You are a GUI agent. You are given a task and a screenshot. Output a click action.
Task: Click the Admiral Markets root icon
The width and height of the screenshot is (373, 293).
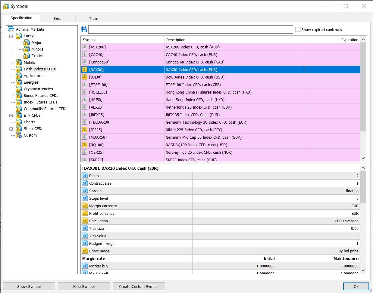(x=11, y=29)
